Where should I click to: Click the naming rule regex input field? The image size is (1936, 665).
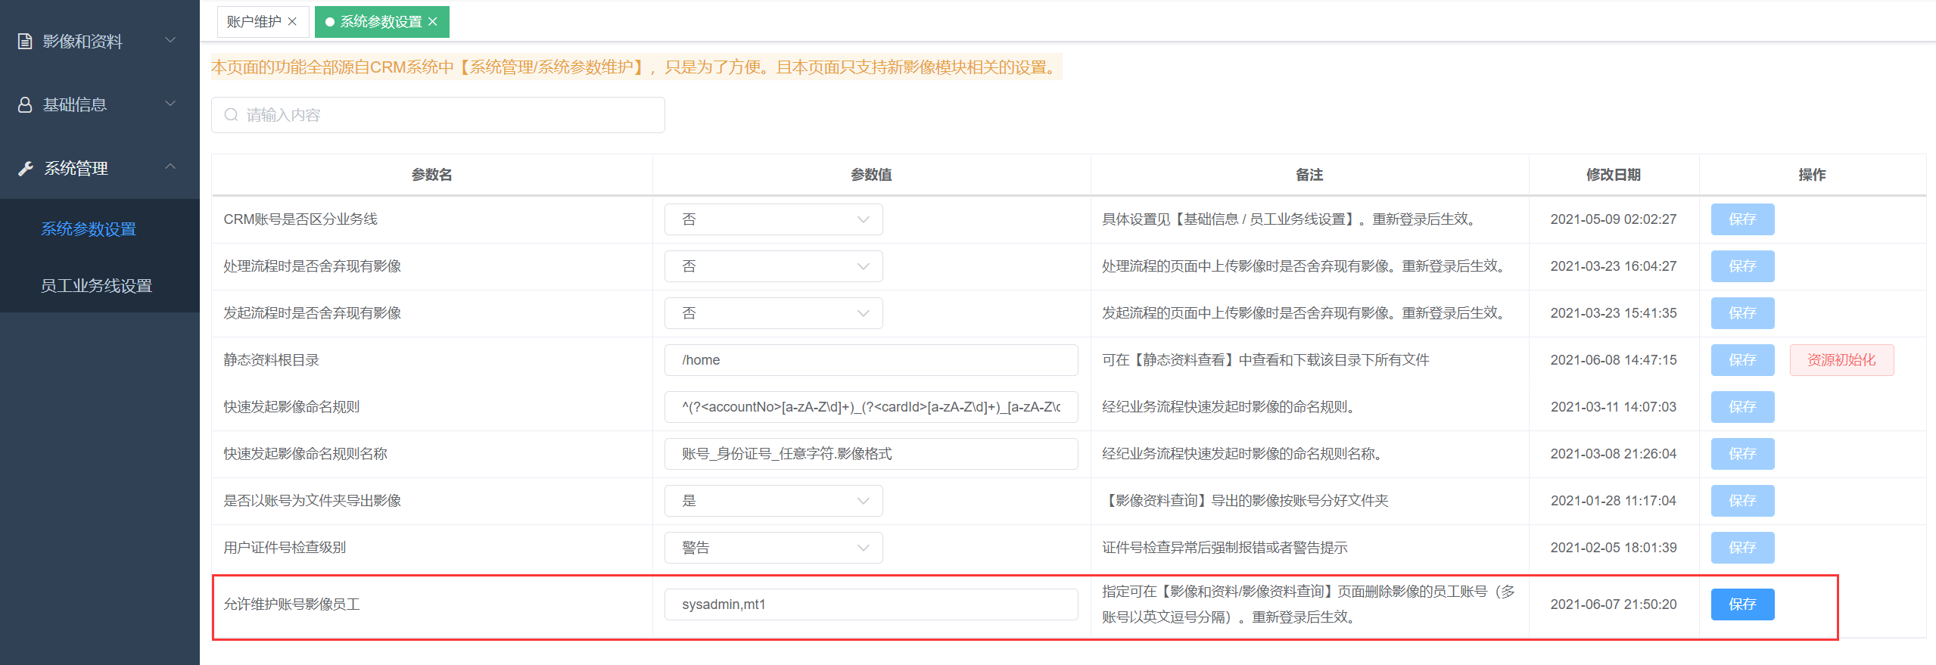[871, 407]
